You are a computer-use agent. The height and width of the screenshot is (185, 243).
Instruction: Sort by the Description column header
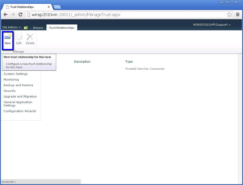tap(82, 62)
